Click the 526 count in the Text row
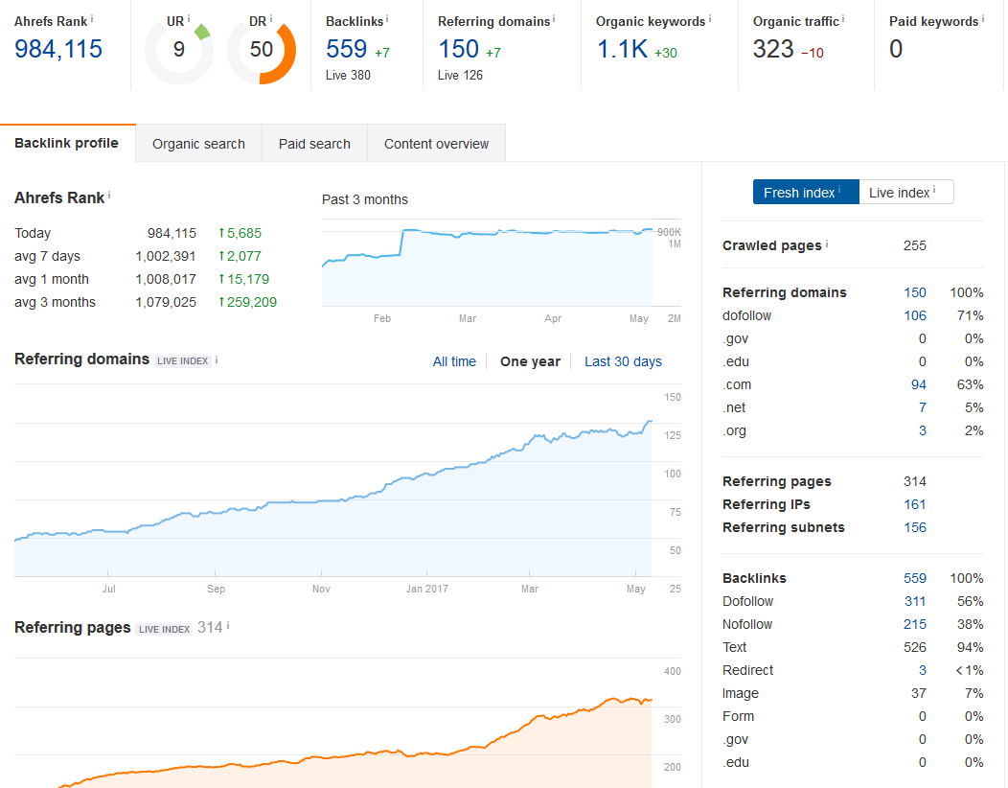 (x=915, y=647)
